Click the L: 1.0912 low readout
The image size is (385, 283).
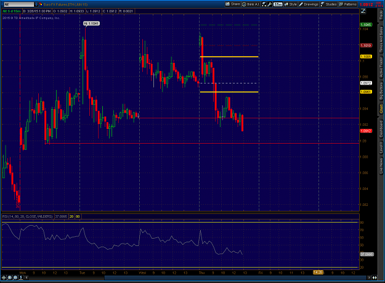click(93, 11)
